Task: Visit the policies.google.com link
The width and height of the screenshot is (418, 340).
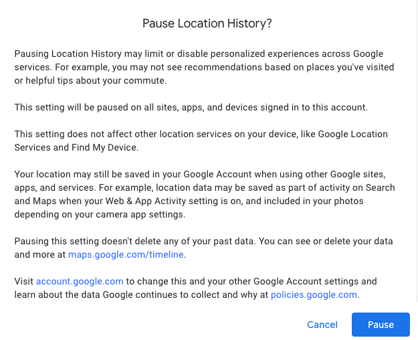Action: [314, 294]
